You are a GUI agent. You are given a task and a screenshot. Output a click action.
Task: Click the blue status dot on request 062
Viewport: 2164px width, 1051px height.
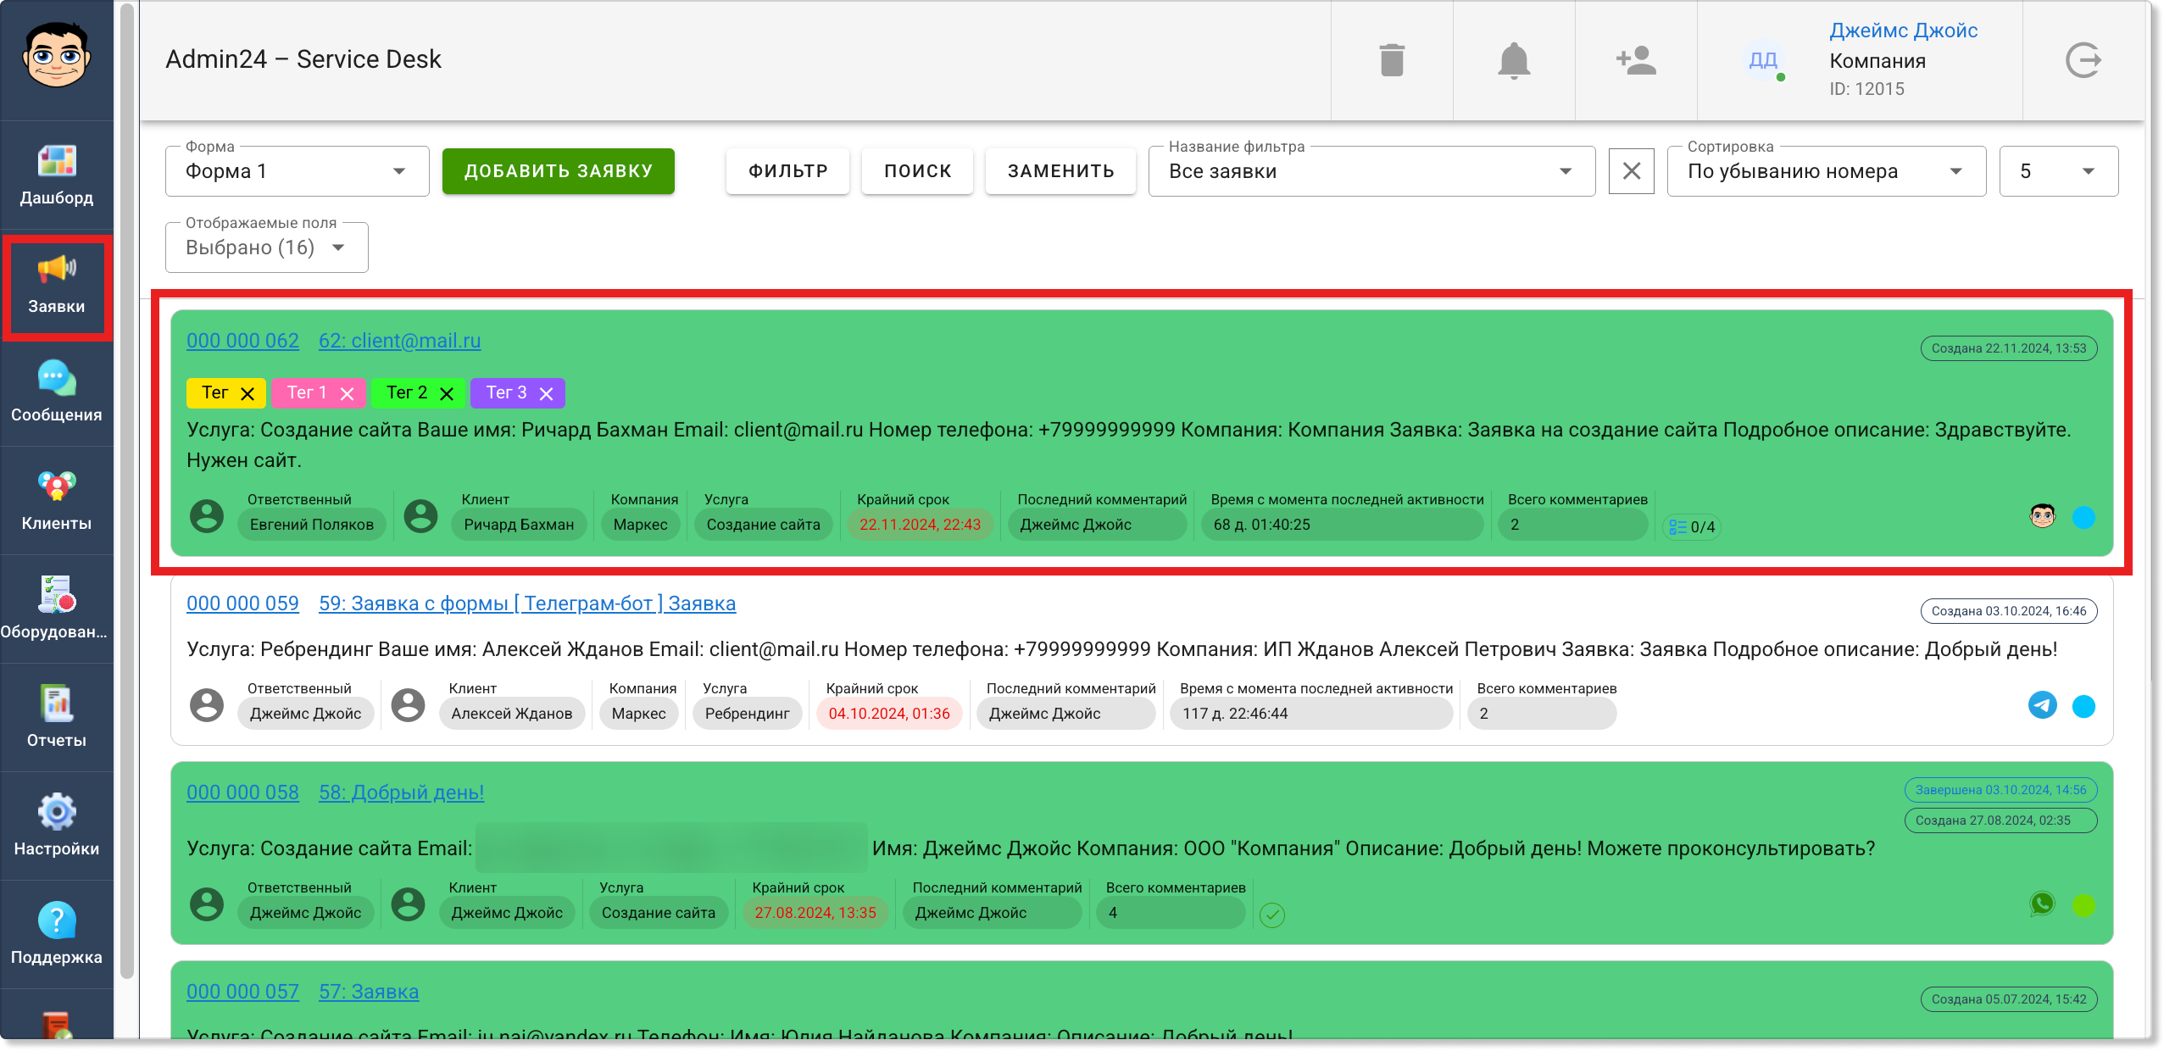[2083, 517]
